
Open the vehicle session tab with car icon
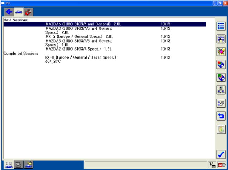[x=19, y=12]
